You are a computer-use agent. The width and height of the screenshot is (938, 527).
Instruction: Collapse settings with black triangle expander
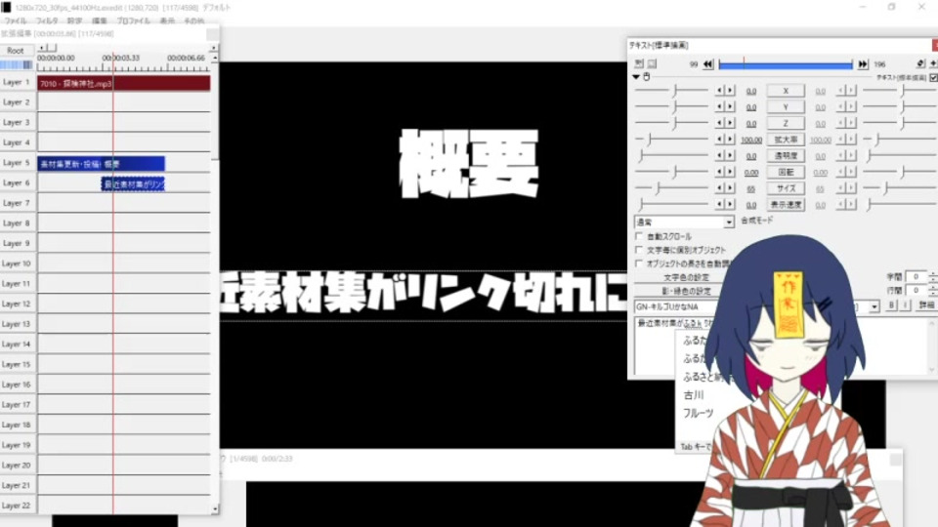[636, 77]
